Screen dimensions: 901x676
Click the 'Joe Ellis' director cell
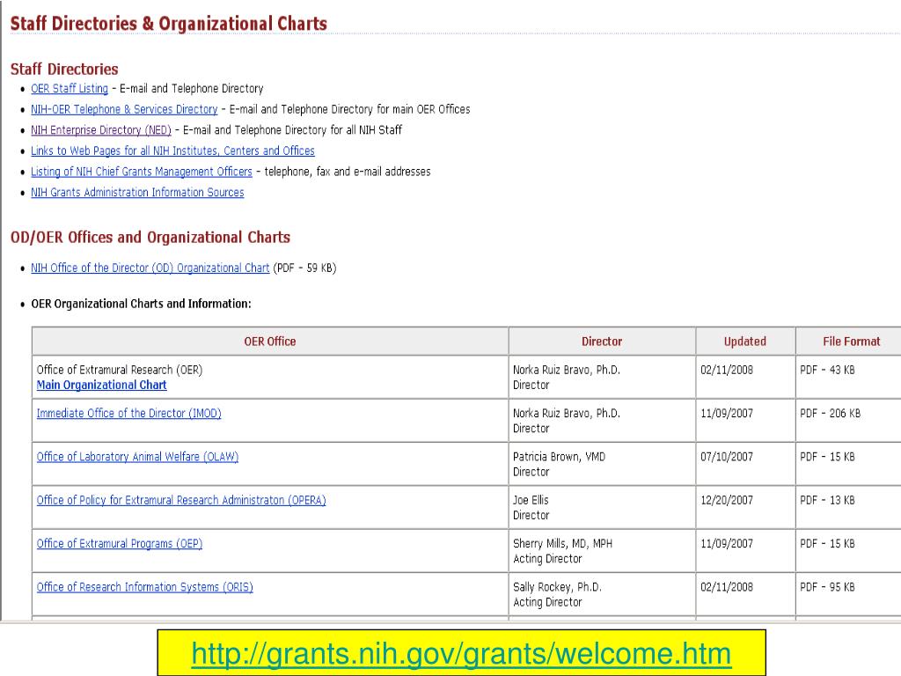pos(602,508)
